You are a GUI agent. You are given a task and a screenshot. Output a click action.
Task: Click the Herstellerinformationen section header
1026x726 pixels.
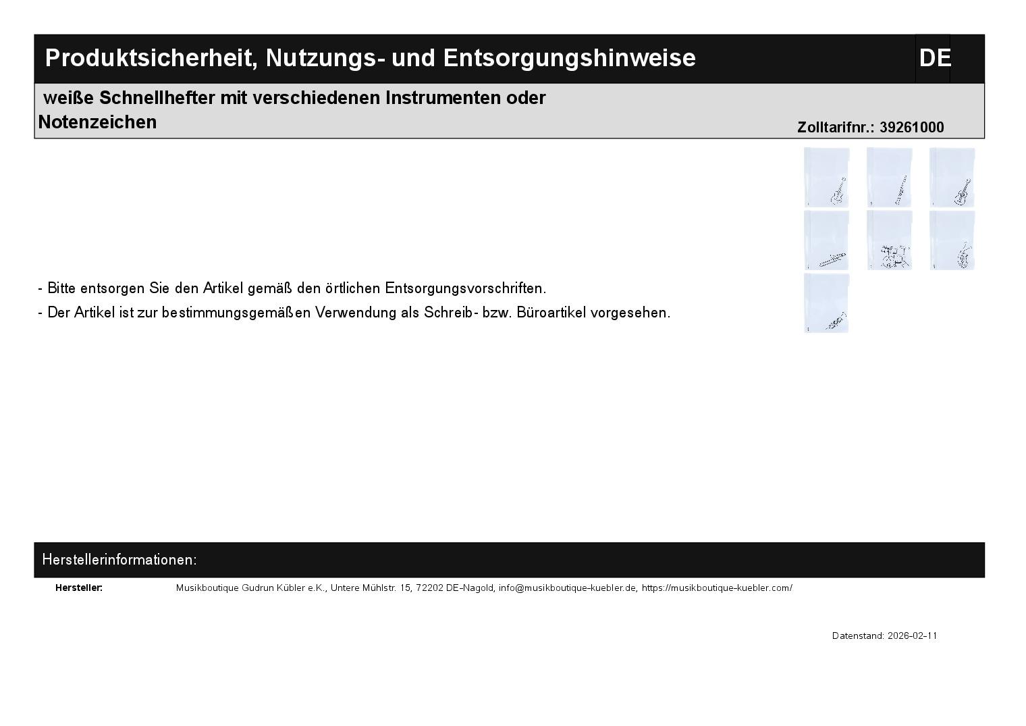coord(119,560)
